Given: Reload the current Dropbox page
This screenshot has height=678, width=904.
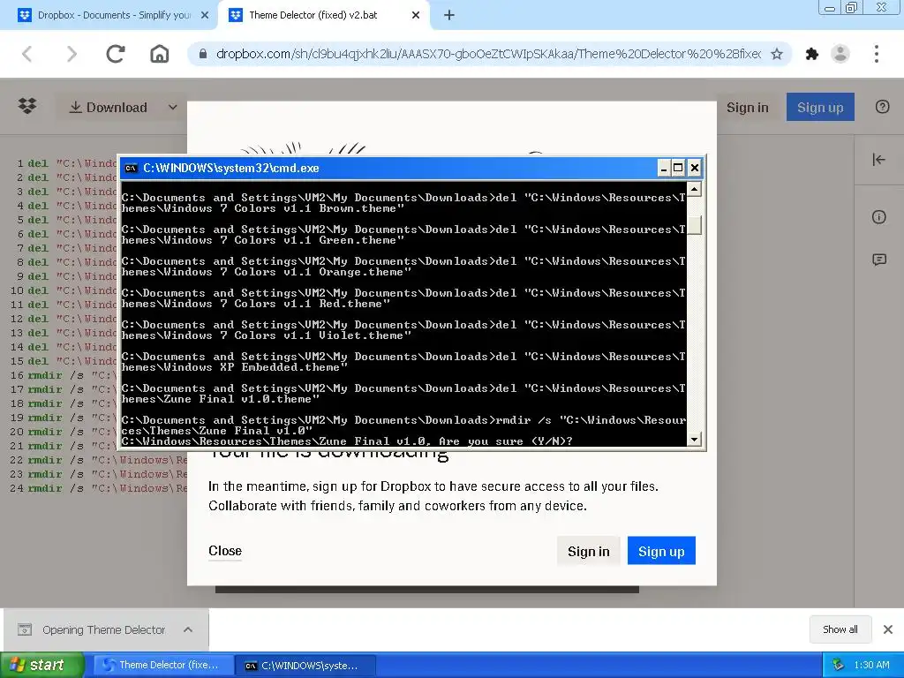Looking at the screenshot, I should [116, 54].
